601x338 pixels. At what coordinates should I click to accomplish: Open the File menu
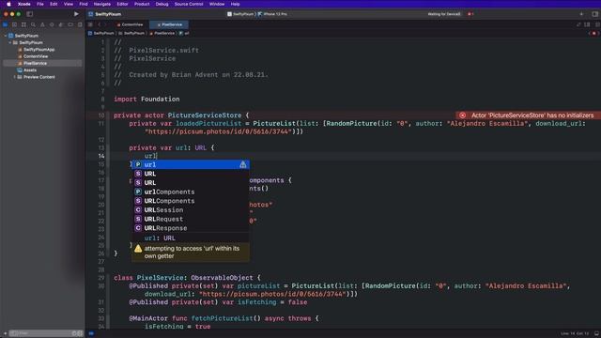click(39, 4)
